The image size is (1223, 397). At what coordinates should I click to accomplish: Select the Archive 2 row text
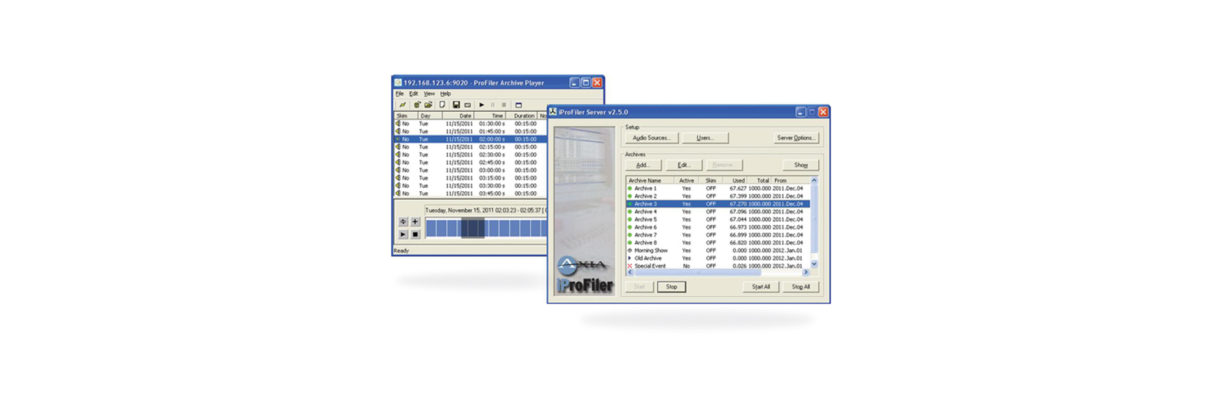tap(645, 196)
